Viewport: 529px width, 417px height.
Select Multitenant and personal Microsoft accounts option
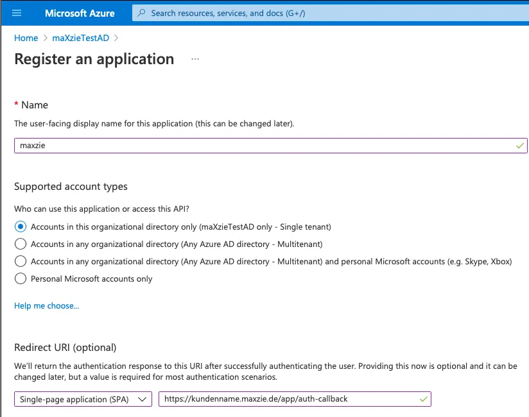pyautogui.click(x=19, y=261)
